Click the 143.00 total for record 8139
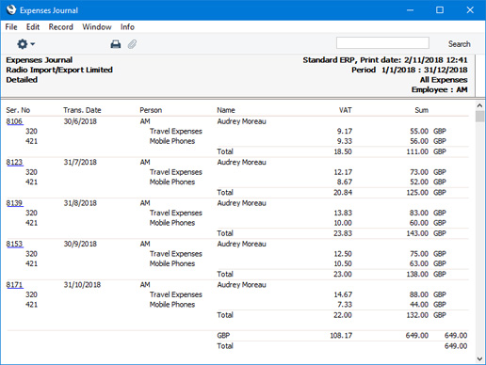 click(x=417, y=233)
